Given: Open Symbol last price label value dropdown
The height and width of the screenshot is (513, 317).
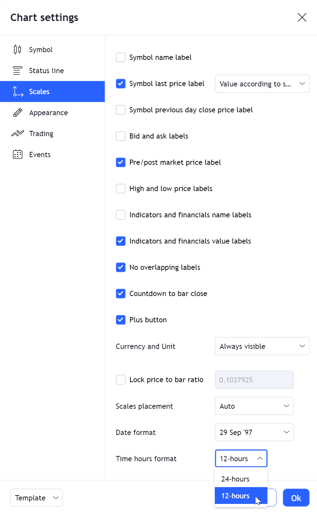Looking at the screenshot, I should tap(262, 84).
